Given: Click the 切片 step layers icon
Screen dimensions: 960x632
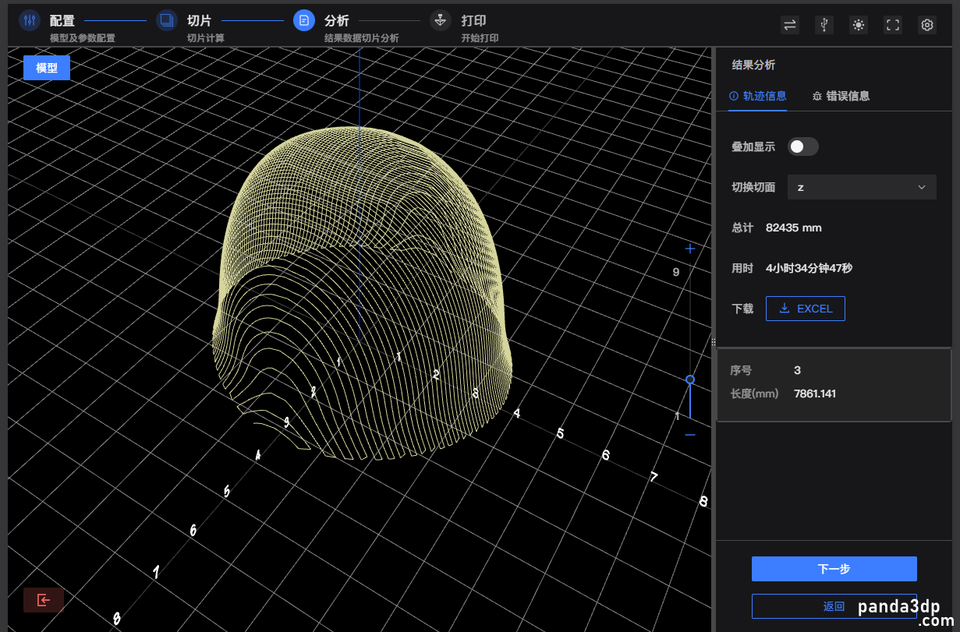Looking at the screenshot, I should pyautogui.click(x=167, y=20).
